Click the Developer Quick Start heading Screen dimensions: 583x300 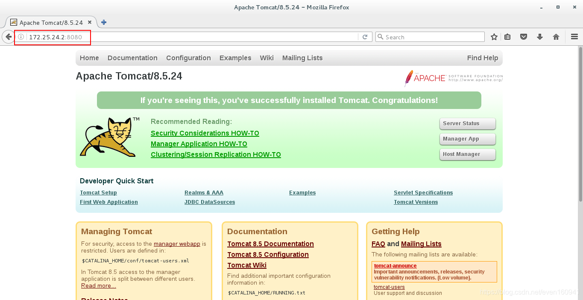coord(117,181)
